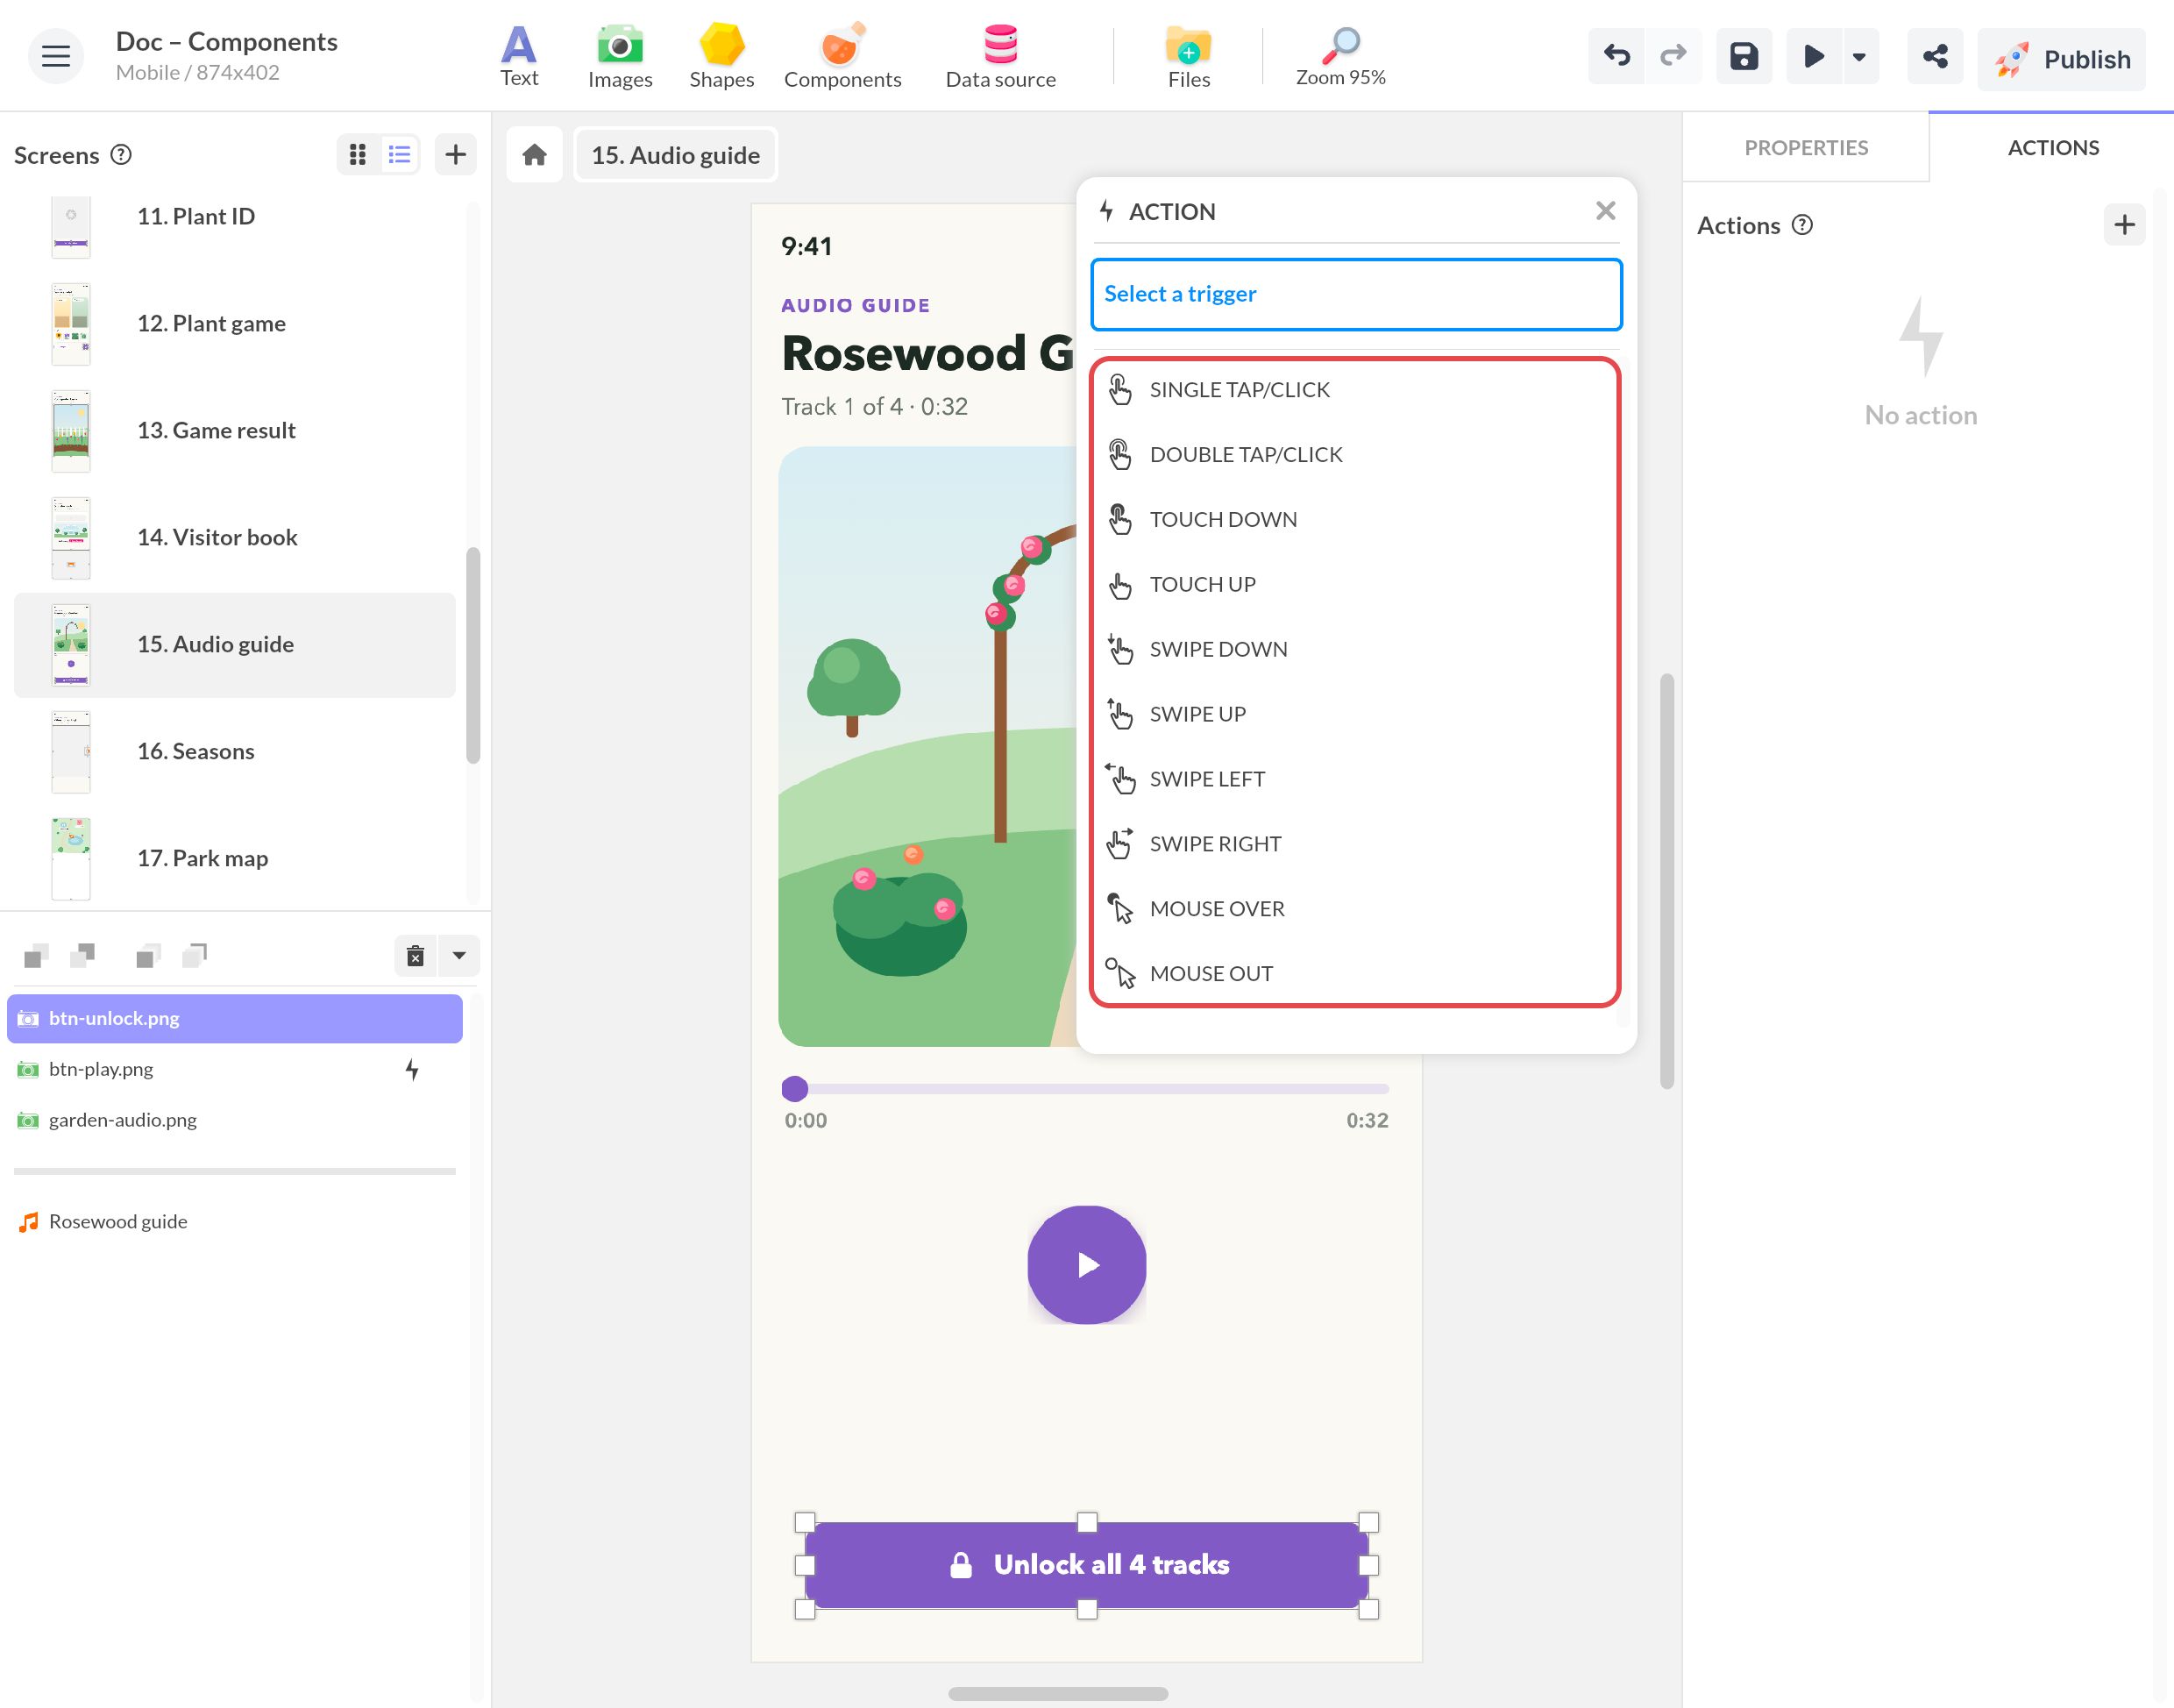
Task: Add a Text element from toolbar
Action: (x=519, y=56)
